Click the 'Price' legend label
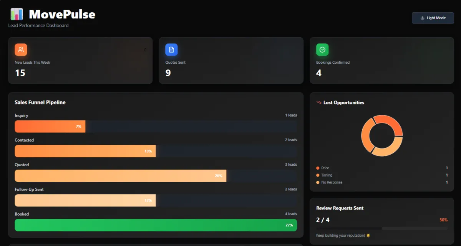This screenshot has height=246, width=461. pos(325,168)
